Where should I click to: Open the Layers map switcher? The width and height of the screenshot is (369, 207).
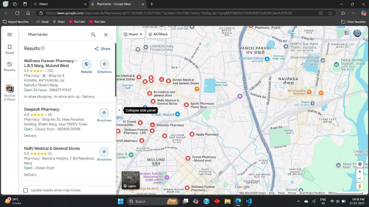click(131, 180)
